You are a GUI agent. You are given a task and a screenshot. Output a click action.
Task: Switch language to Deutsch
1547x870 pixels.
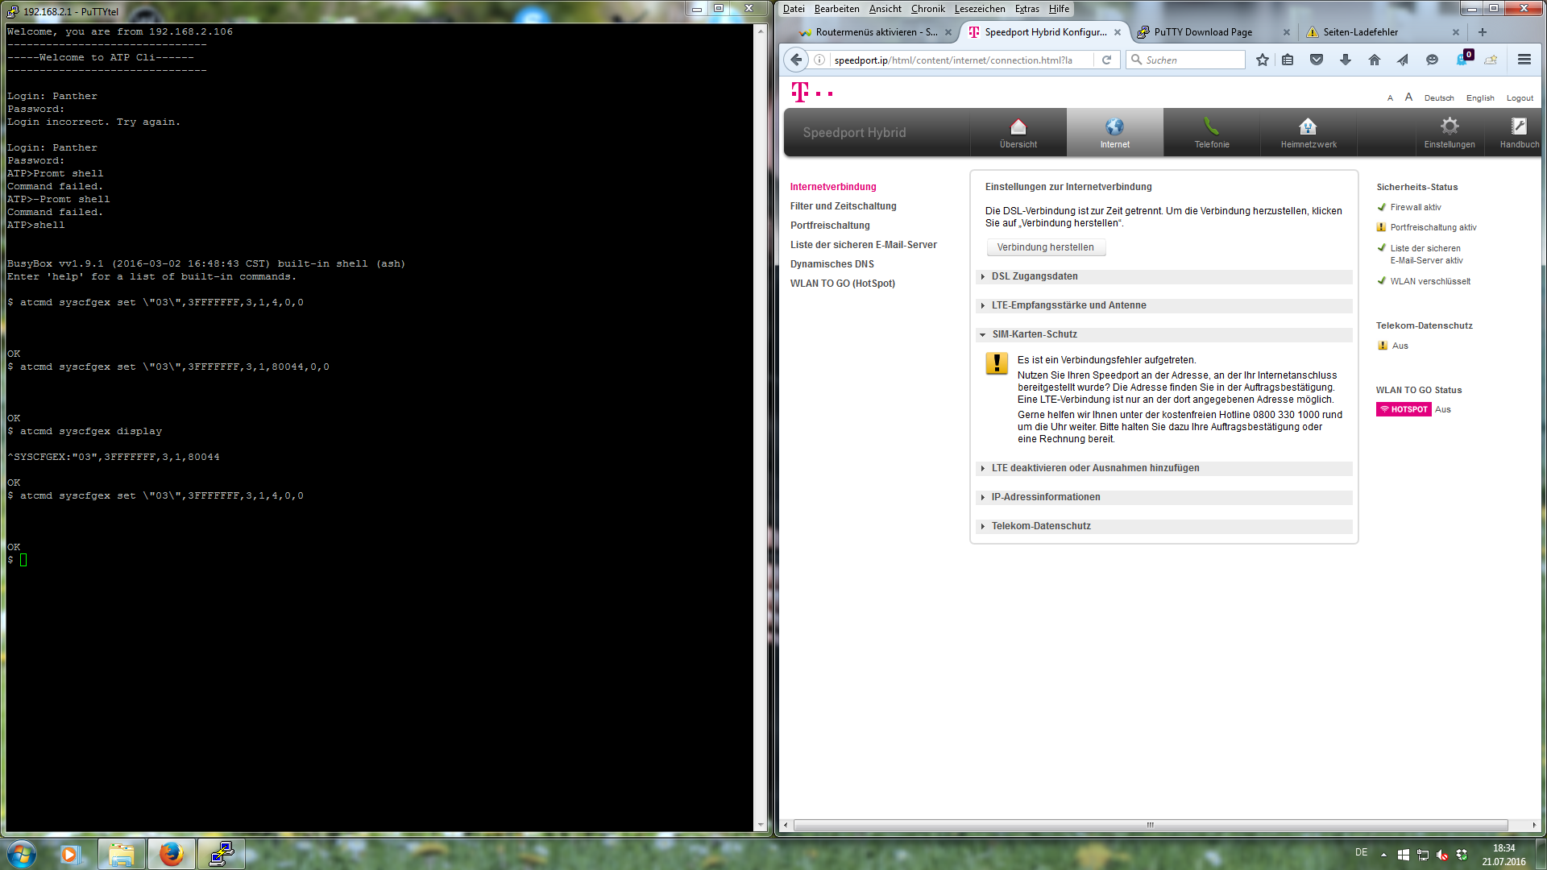point(1439,98)
